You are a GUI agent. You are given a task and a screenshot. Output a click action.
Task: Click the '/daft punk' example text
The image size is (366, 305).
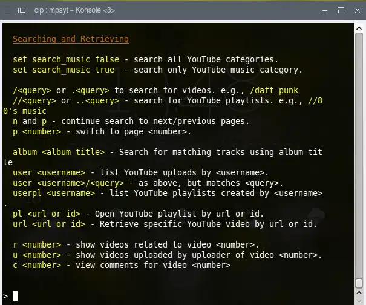point(274,90)
